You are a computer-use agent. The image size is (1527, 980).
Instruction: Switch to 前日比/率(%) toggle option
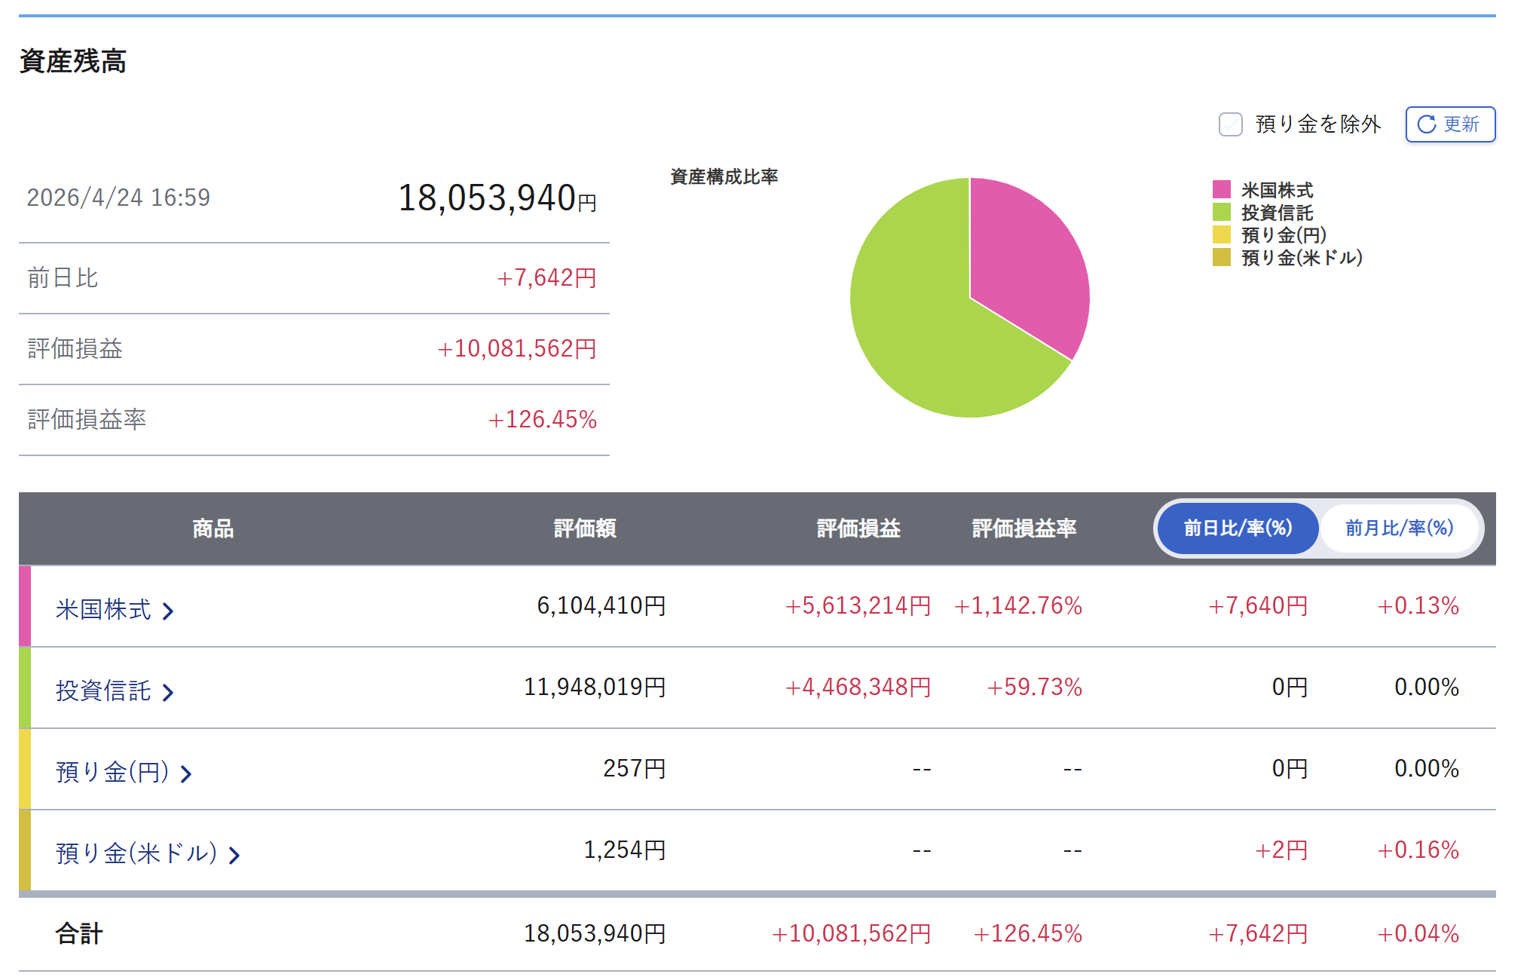(1238, 528)
